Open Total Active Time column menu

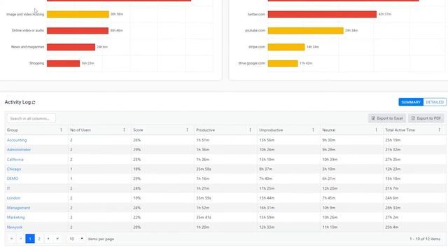pos(440,130)
